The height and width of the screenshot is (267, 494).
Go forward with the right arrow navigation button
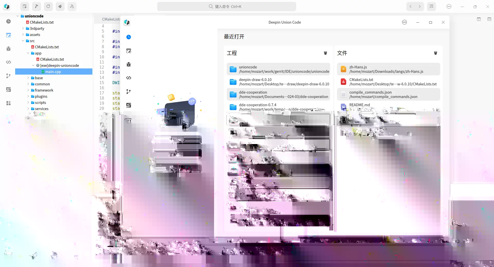(x=420, y=6)
